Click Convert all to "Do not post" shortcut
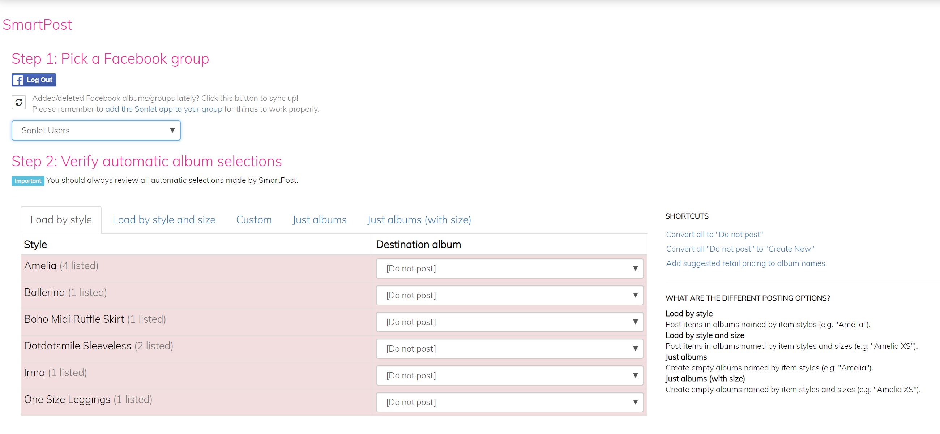This screenshot has width=940, height=434. [x=714, y=235]
